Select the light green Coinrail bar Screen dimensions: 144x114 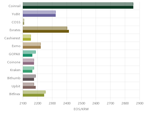78,4
